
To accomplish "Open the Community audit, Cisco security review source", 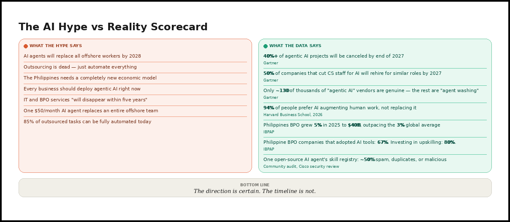I will [301, 166].
